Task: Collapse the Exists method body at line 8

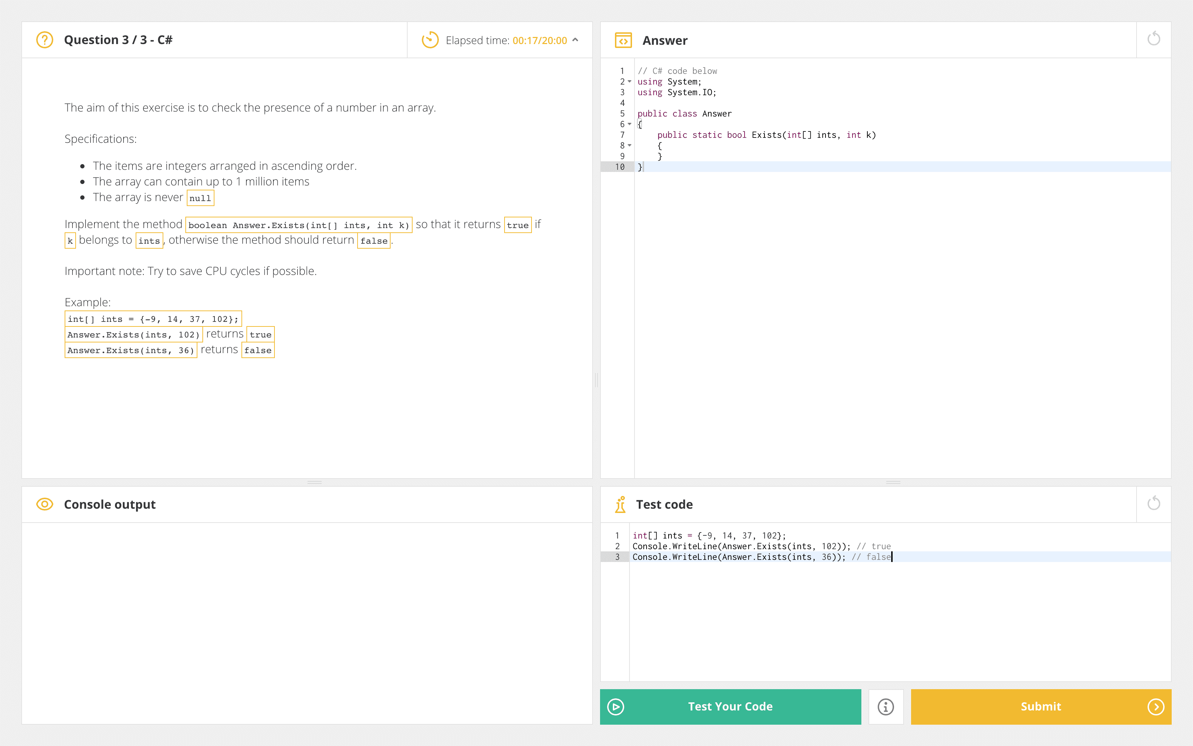Action: coord(629,146)
